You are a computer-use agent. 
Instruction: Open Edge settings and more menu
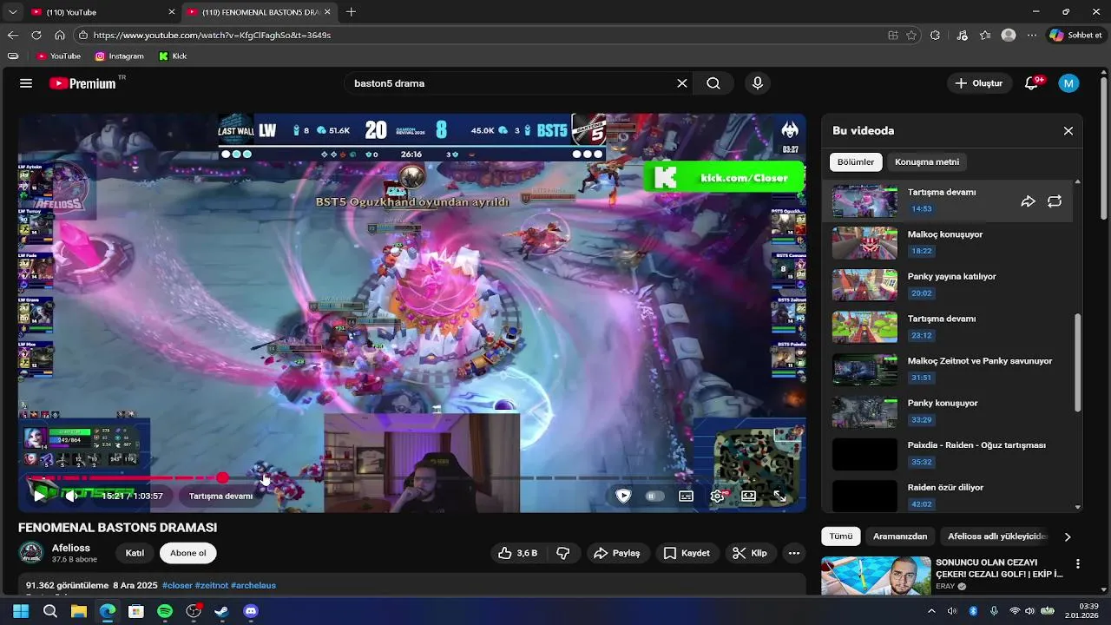(x=1031, y=36)
